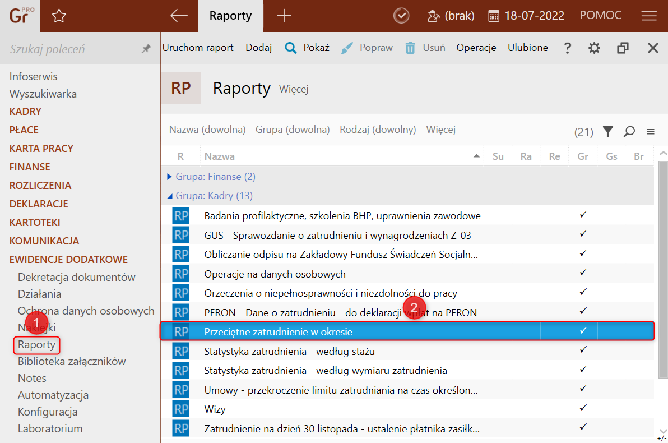Image resolution: width=668 pixels, height=443 pixels.
Task: Click the RP Raporty header tile
Action: coord(180,88)
